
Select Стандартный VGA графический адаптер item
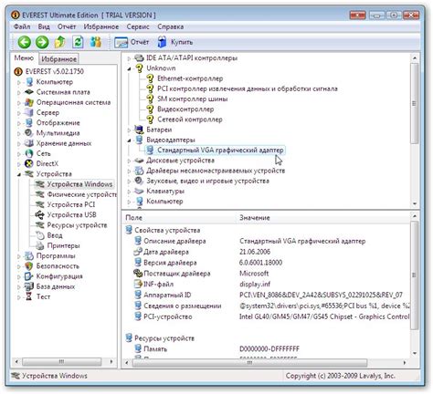click(220, 150)
